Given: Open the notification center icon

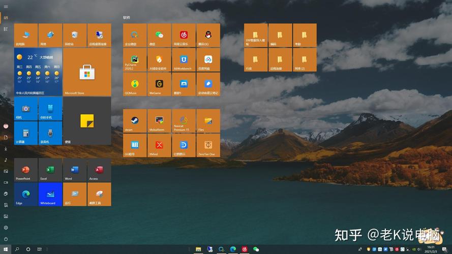Looking at the screenshot, I should [x=445, y=249].
